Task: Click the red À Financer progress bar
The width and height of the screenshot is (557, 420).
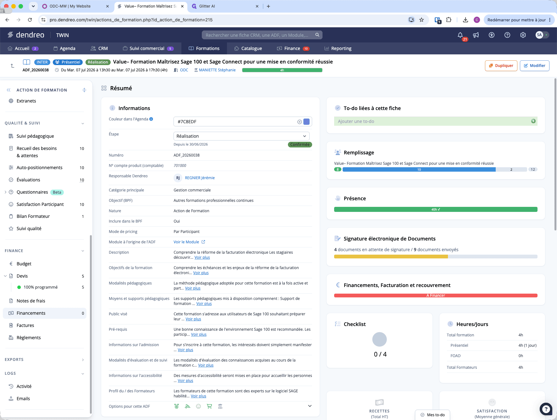Action: (436, 296)
